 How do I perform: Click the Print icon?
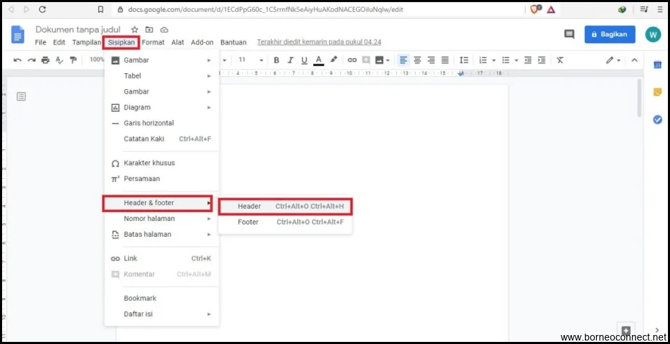(x=46, y=60)
